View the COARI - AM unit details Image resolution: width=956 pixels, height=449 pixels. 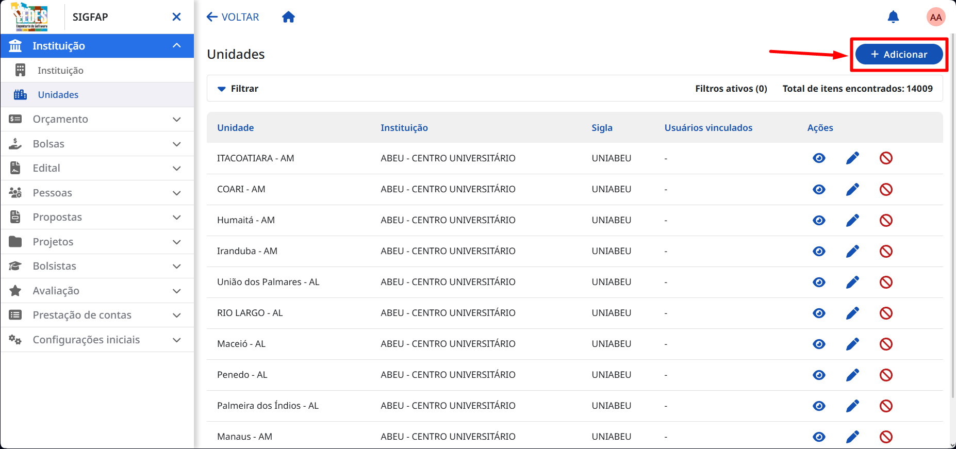point(819,189)
